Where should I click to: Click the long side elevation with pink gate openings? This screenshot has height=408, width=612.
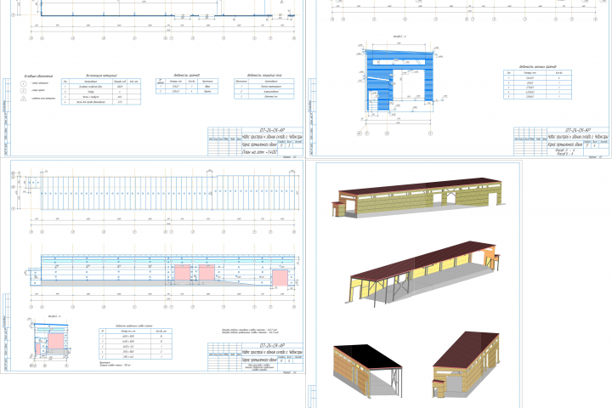pyautogui.click(x=162, y=270)
